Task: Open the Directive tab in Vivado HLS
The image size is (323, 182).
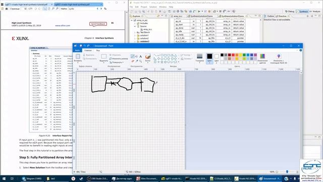Action: [282, 16]
